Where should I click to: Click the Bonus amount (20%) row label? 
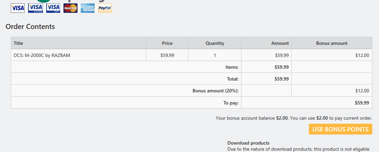(x=215, y=91)
